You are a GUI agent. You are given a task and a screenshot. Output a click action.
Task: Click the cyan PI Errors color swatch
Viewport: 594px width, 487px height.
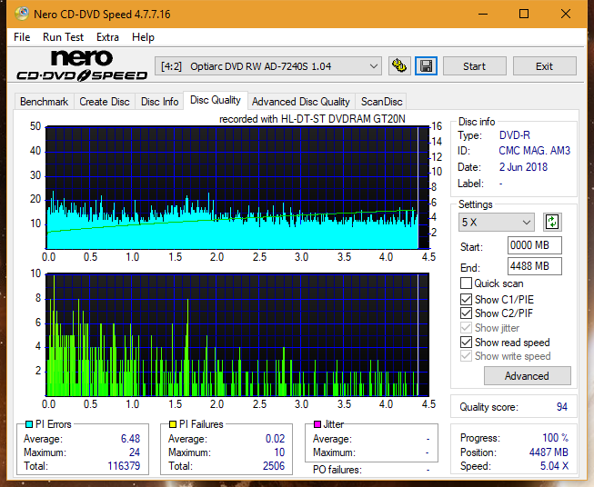[x=29, y=424]
